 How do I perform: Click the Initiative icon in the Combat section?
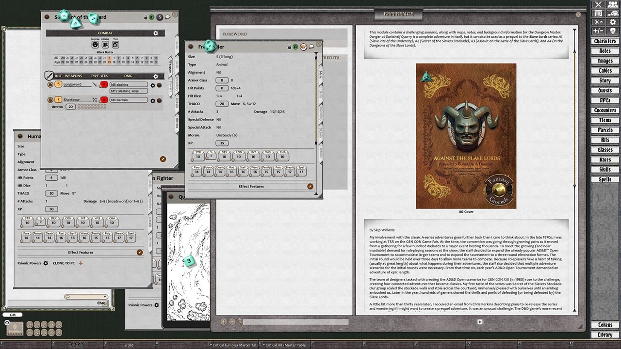click(105, 45)
